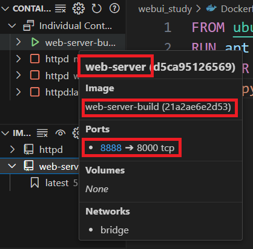Click the running play icon for web-server-build

(35, 42)
